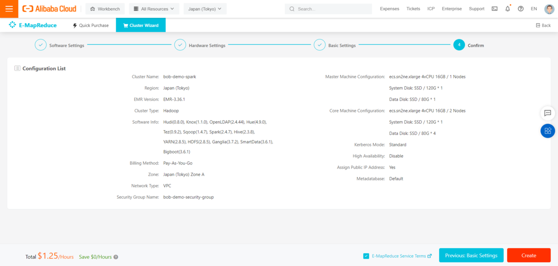Click the Software Settings step label
This screenshot has width=558, height=266.
[x=67, y=45]
